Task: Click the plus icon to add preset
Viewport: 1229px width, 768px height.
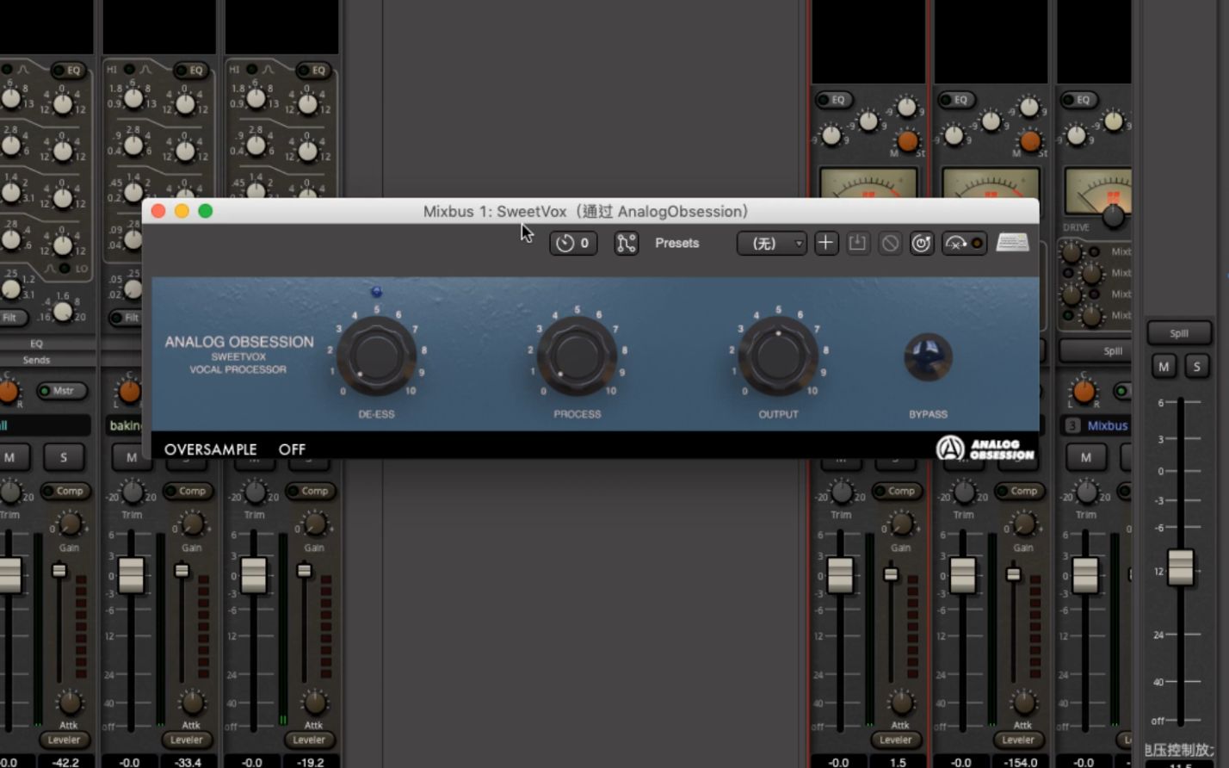Action: (825, 244)
